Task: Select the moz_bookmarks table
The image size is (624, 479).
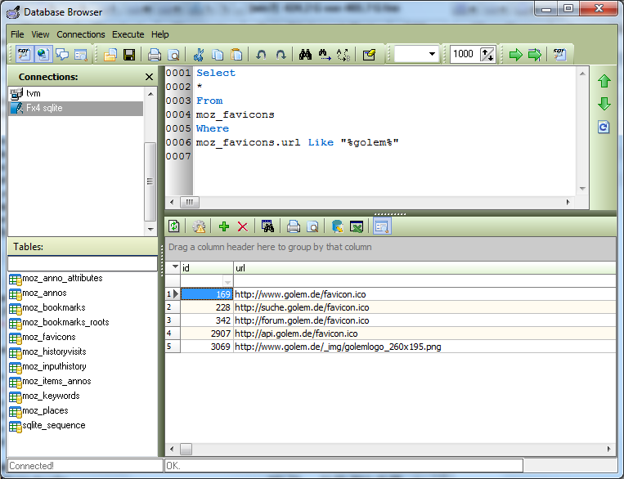Action: [x=52, y=307]
